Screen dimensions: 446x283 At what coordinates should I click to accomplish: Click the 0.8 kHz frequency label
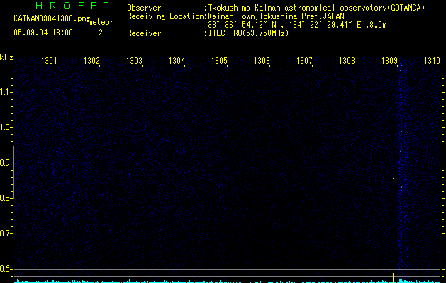pyautogui.click(x=5, y=198)
